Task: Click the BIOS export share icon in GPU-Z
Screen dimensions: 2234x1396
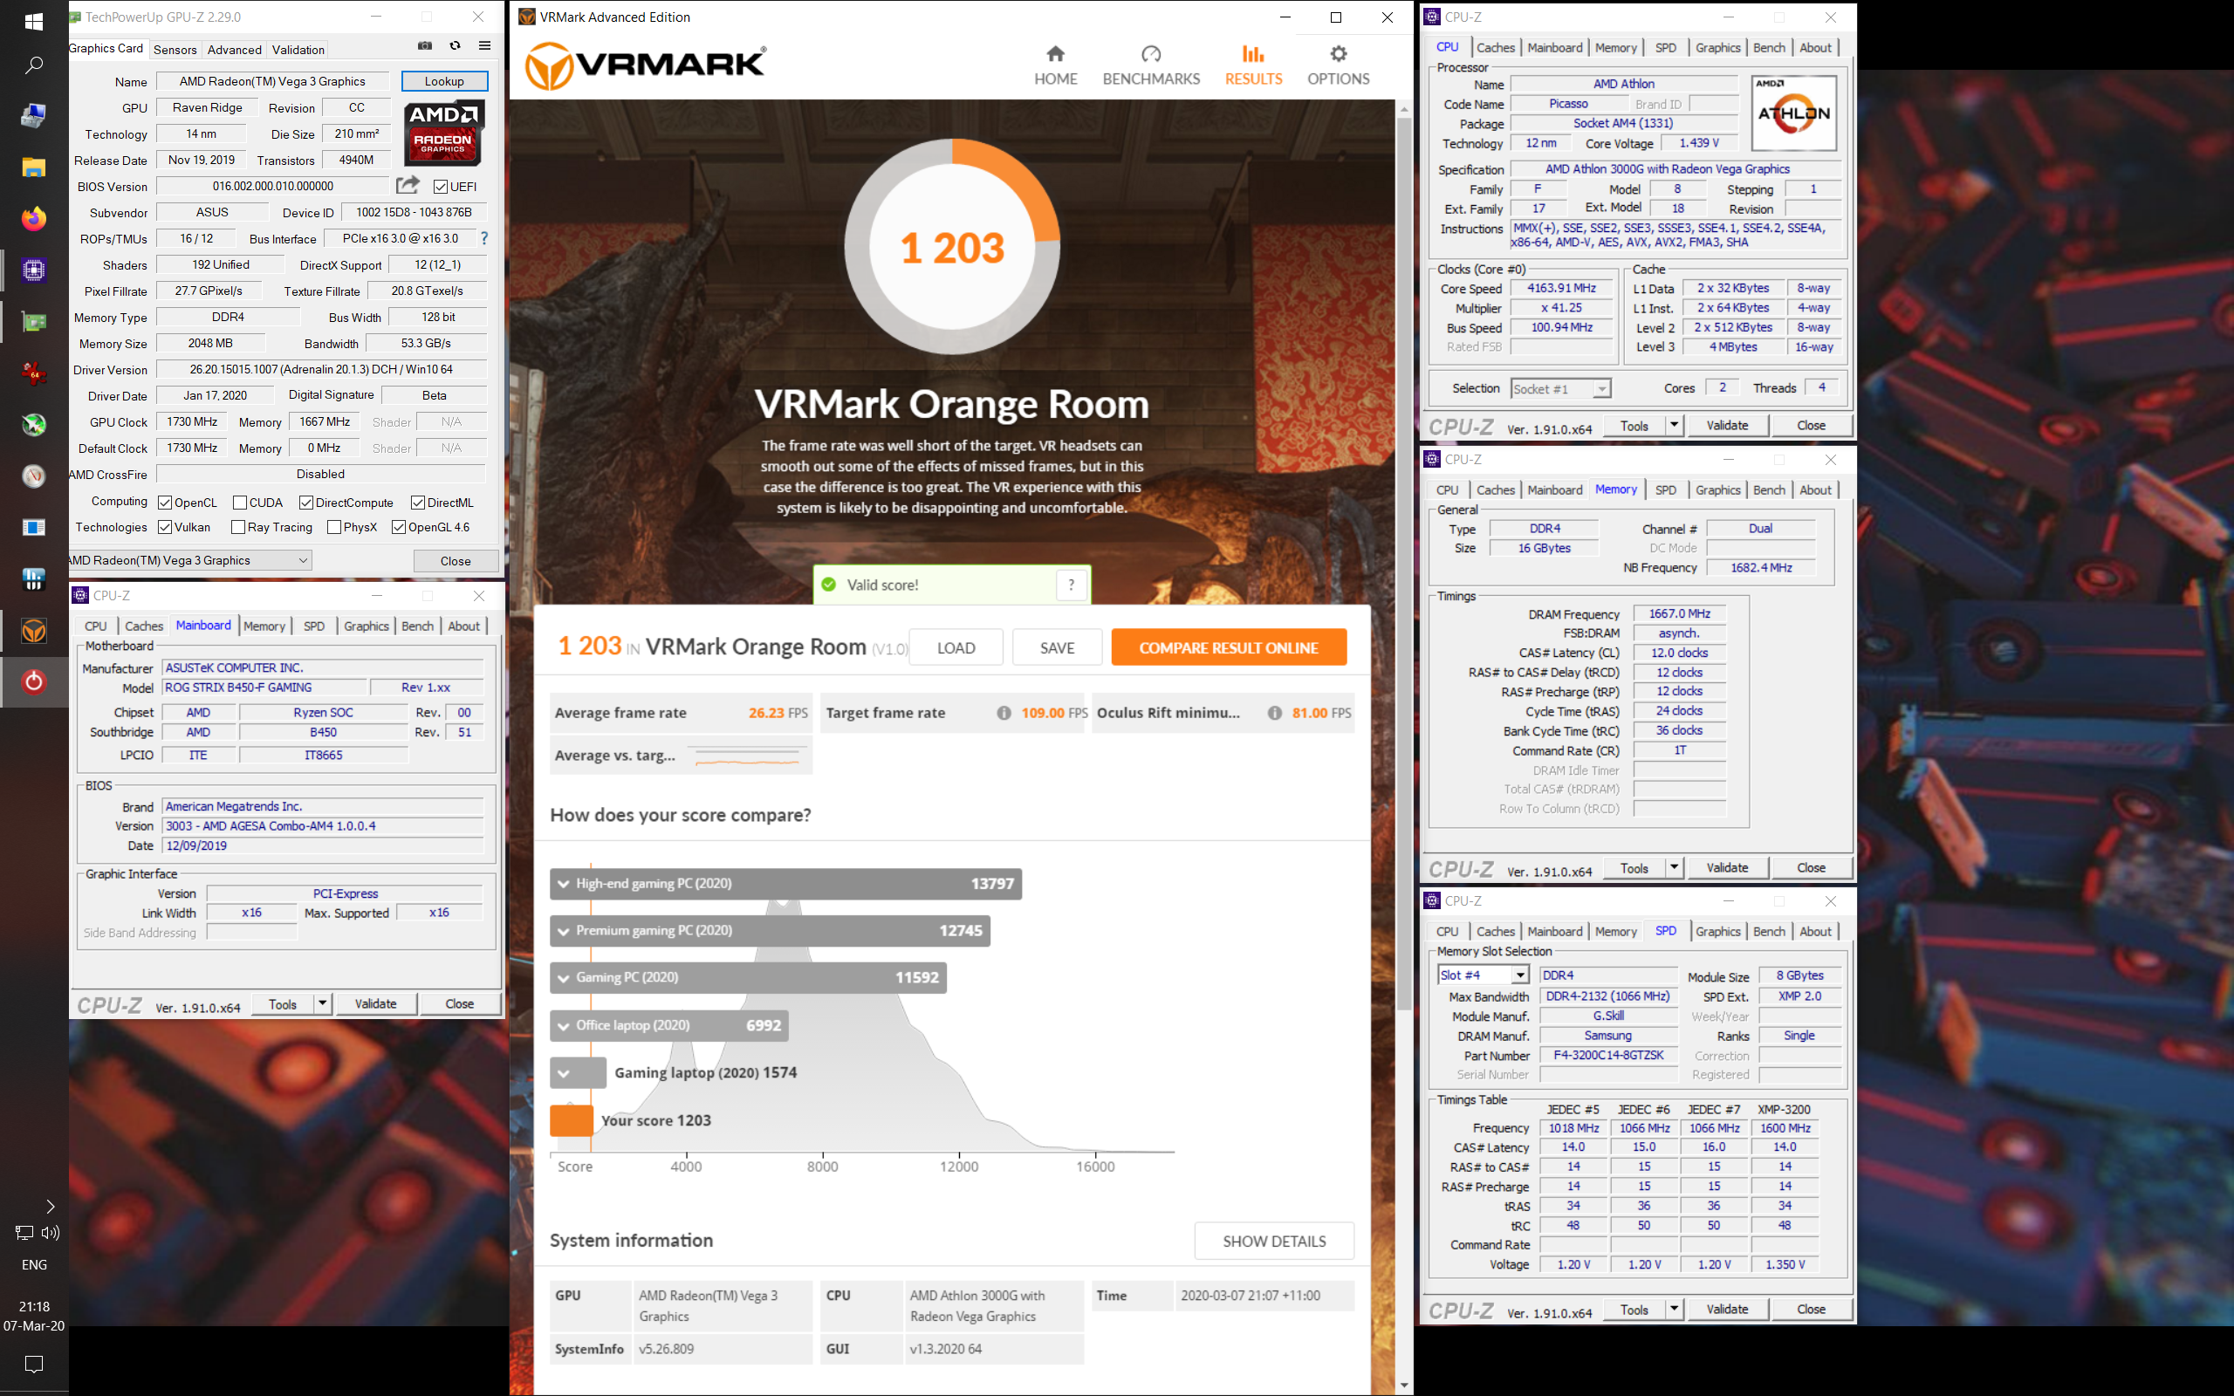Action: tap(408, 186)
